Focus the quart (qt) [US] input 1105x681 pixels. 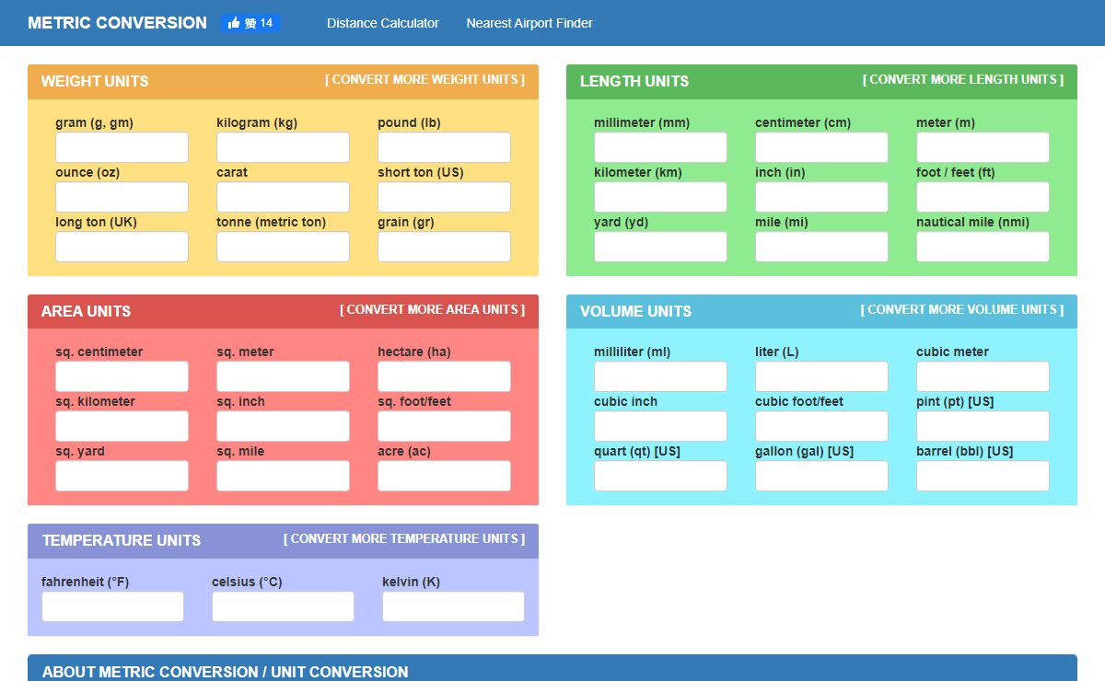point(660,476)
